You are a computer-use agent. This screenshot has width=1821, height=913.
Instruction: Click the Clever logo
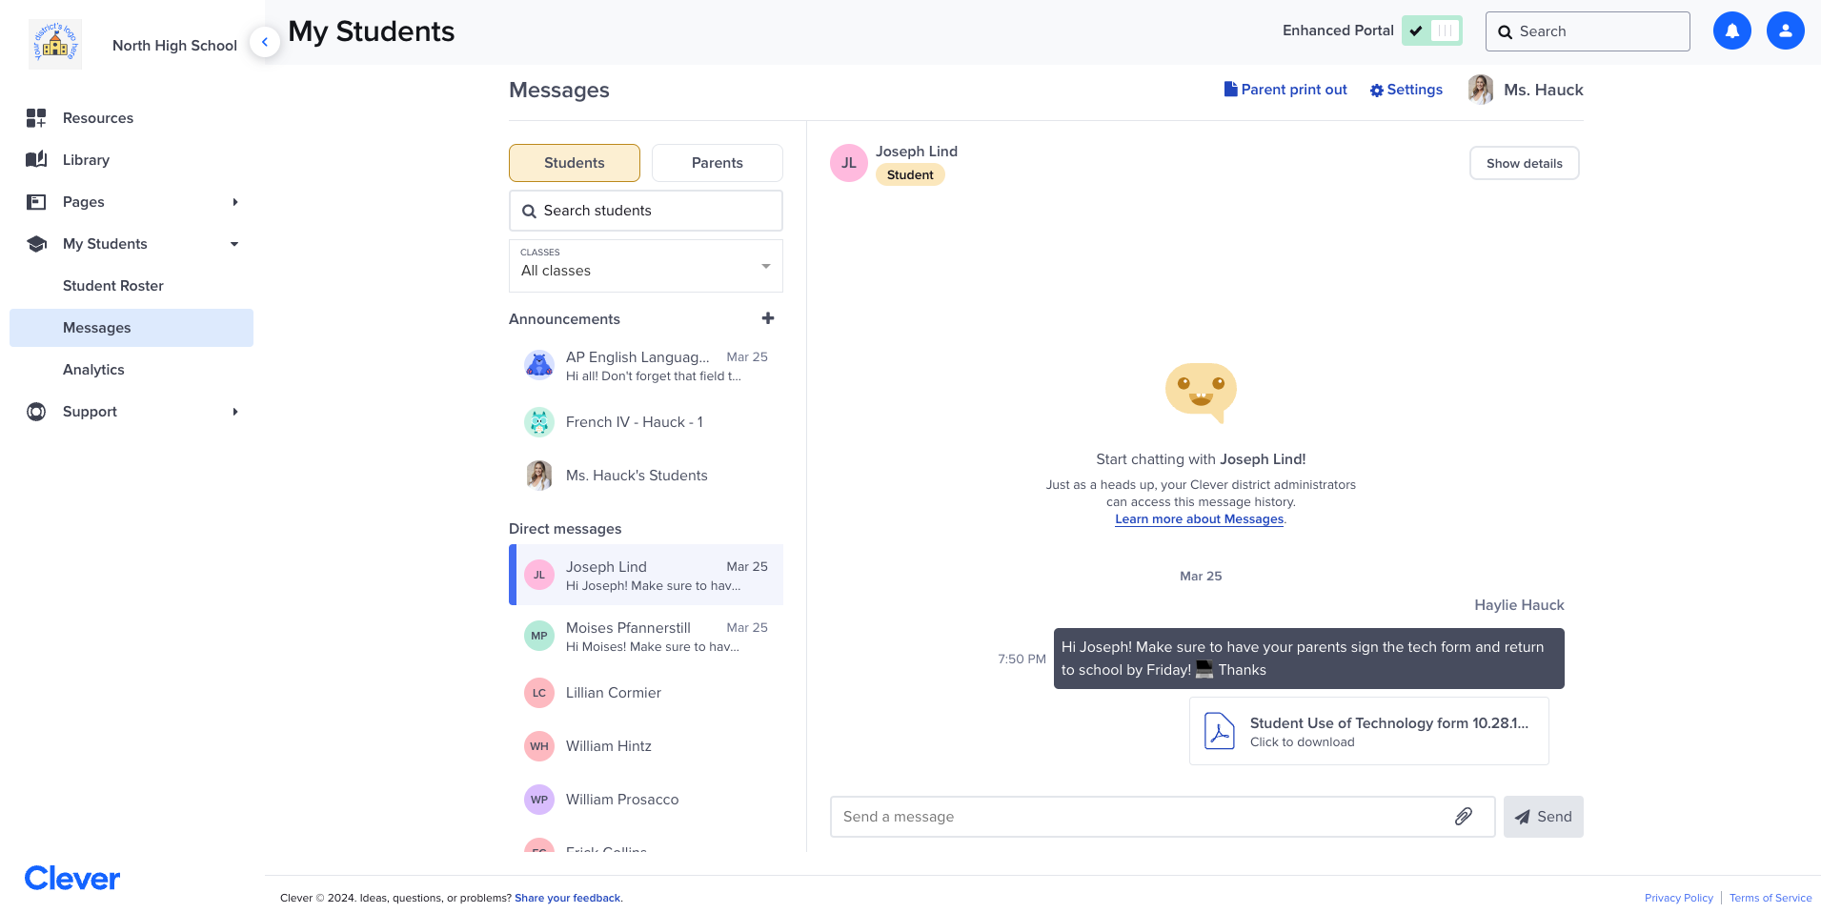(x=71, y=877)
